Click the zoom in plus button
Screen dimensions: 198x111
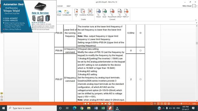point(189,104)
